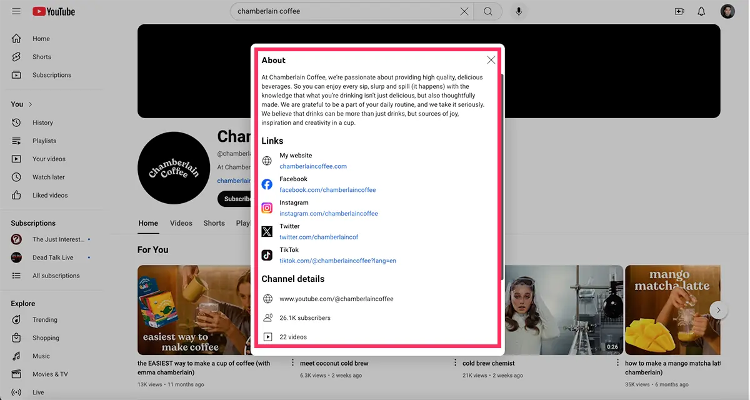Viewport: 750px width, 400px height.
Task: Close the About dialog
Action: 491,60
